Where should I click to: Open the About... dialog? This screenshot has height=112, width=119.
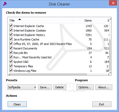(x=104, y=87)
